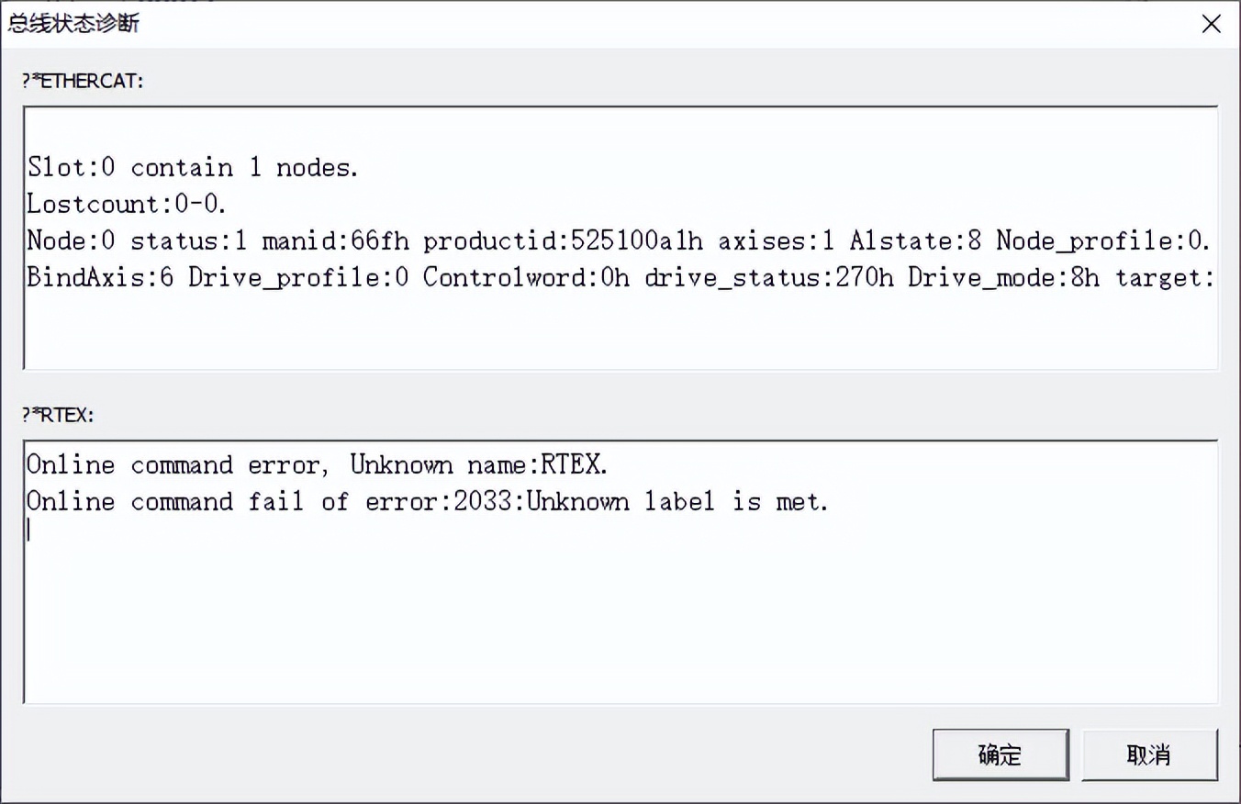Click the ?*RTEX: label
1241x804 pixels.
pos(58,415)
